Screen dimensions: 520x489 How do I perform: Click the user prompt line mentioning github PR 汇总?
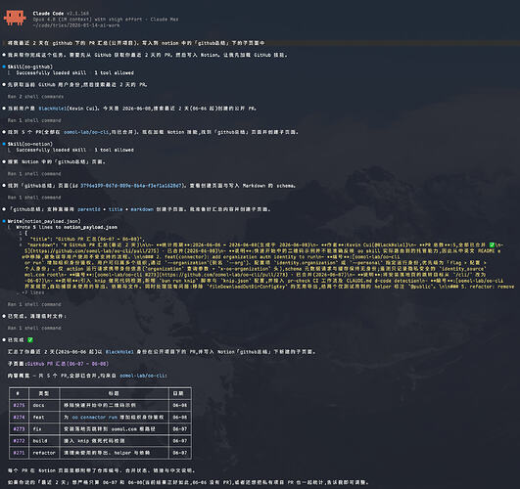pos(136,43)
